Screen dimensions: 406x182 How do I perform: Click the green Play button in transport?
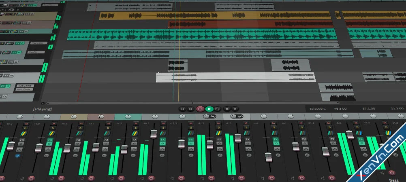209,109
